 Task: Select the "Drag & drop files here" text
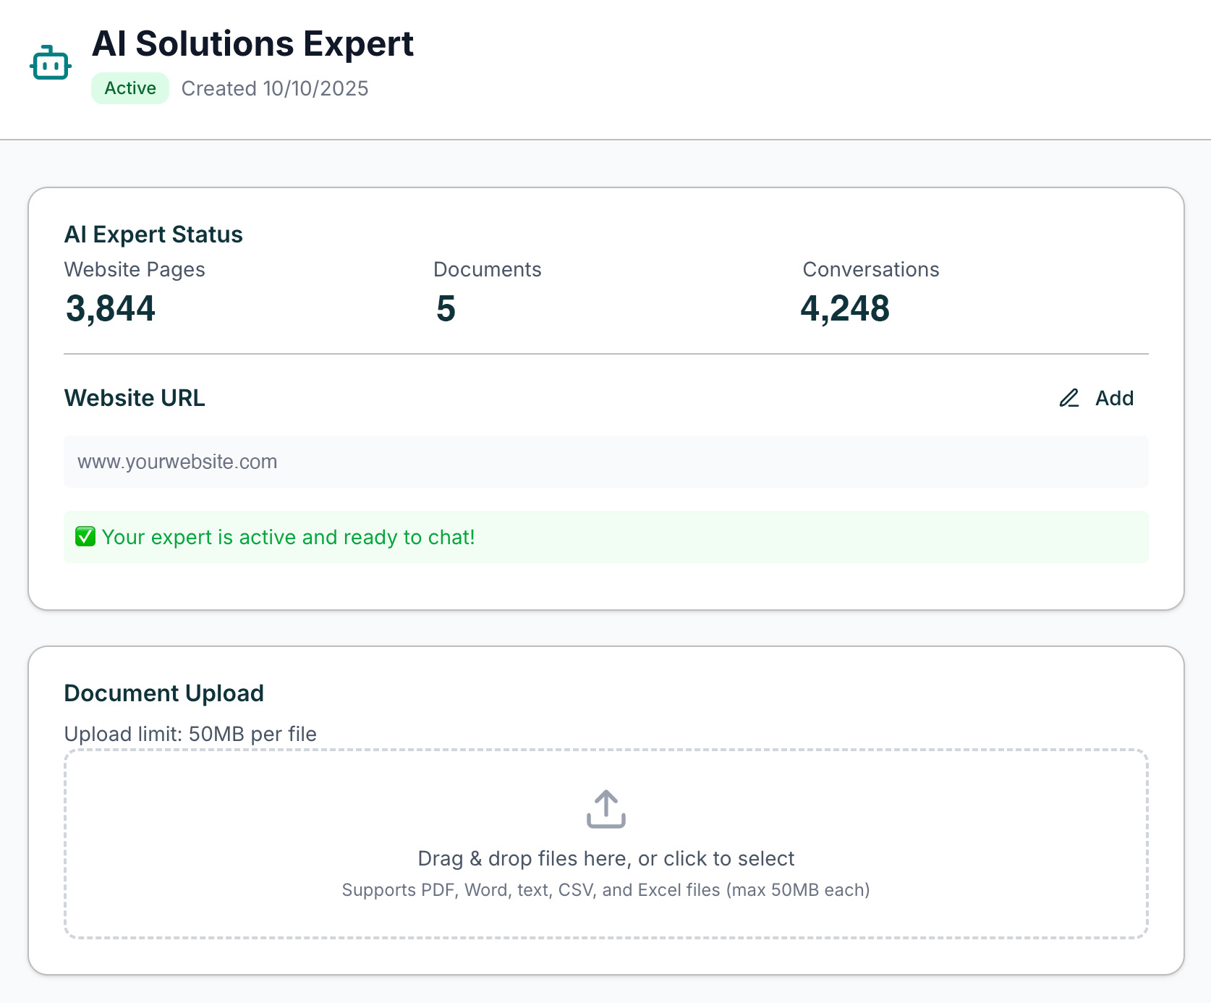[605, 858]
